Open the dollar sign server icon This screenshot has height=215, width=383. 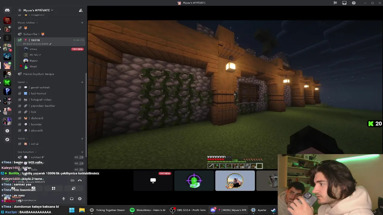[7, 38]
